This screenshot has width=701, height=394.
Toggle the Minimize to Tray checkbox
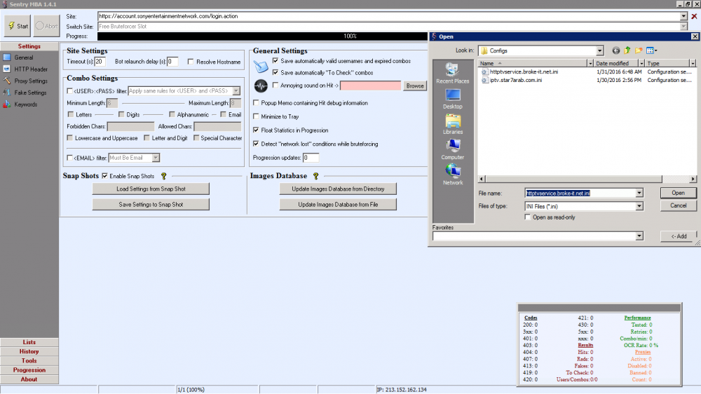(257, 116)
